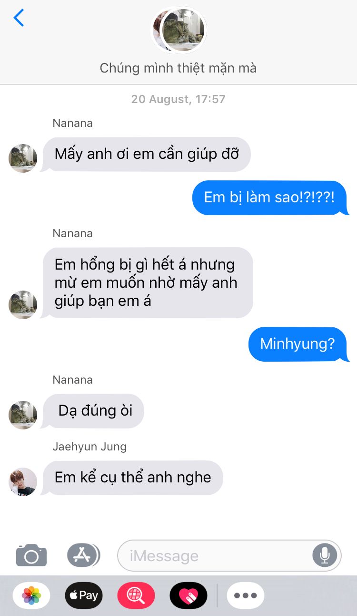The width and height of the screenshot is (357, 616).
Task: Open the App Store apps icon
Action: [x=83, y=555]
